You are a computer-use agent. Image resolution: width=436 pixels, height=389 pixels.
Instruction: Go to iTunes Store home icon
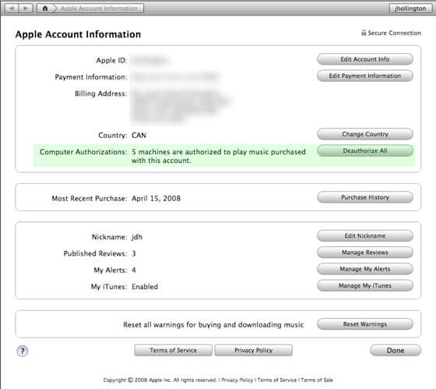point(45,9)
